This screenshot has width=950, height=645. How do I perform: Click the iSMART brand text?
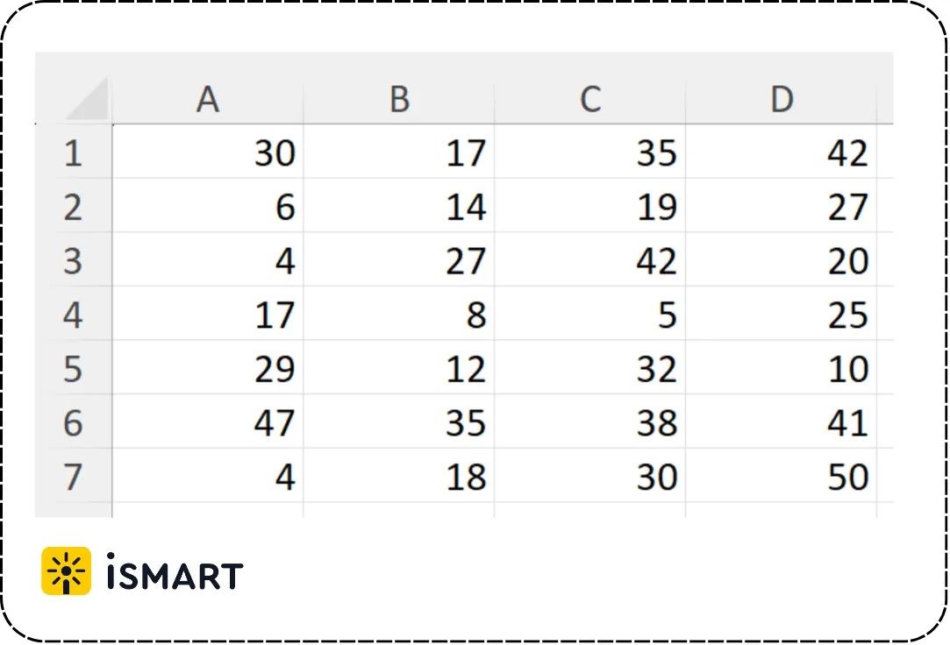click(175, 571)
